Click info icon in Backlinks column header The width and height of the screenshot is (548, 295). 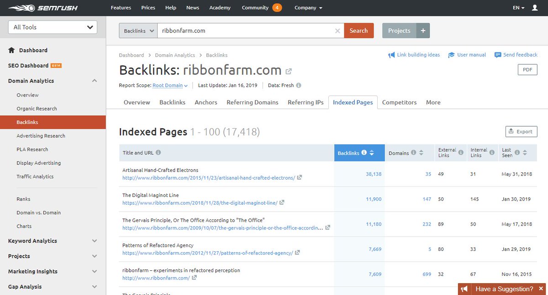click(364, 153)
